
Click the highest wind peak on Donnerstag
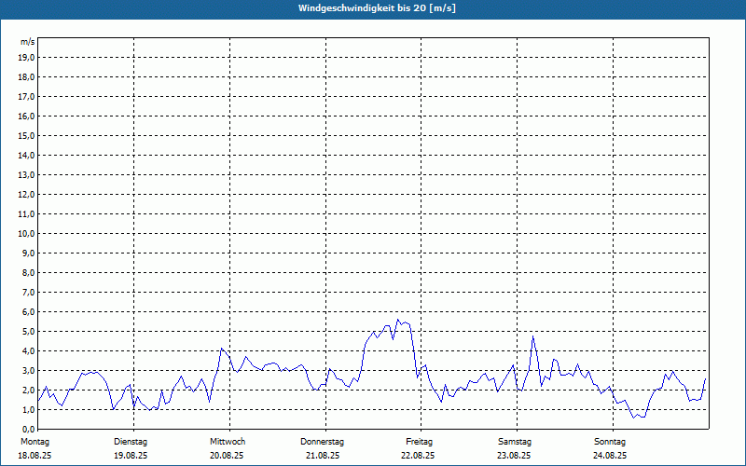click(398, 320)
